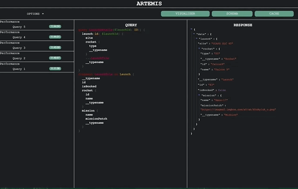
Task: Open the CACHE view
Action: (x=274, y=13)
